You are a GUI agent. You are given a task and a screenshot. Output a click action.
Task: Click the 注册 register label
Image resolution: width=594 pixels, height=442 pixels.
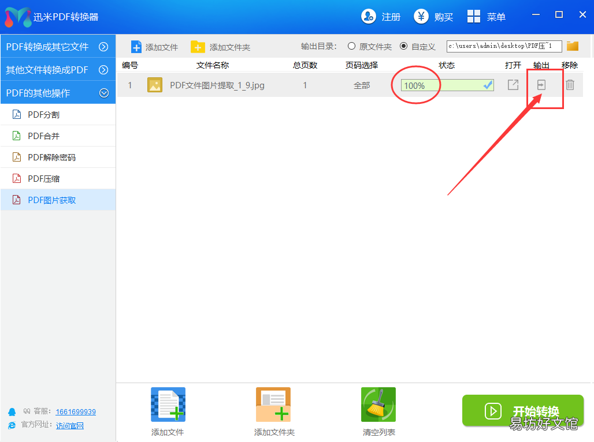point(391,17)
